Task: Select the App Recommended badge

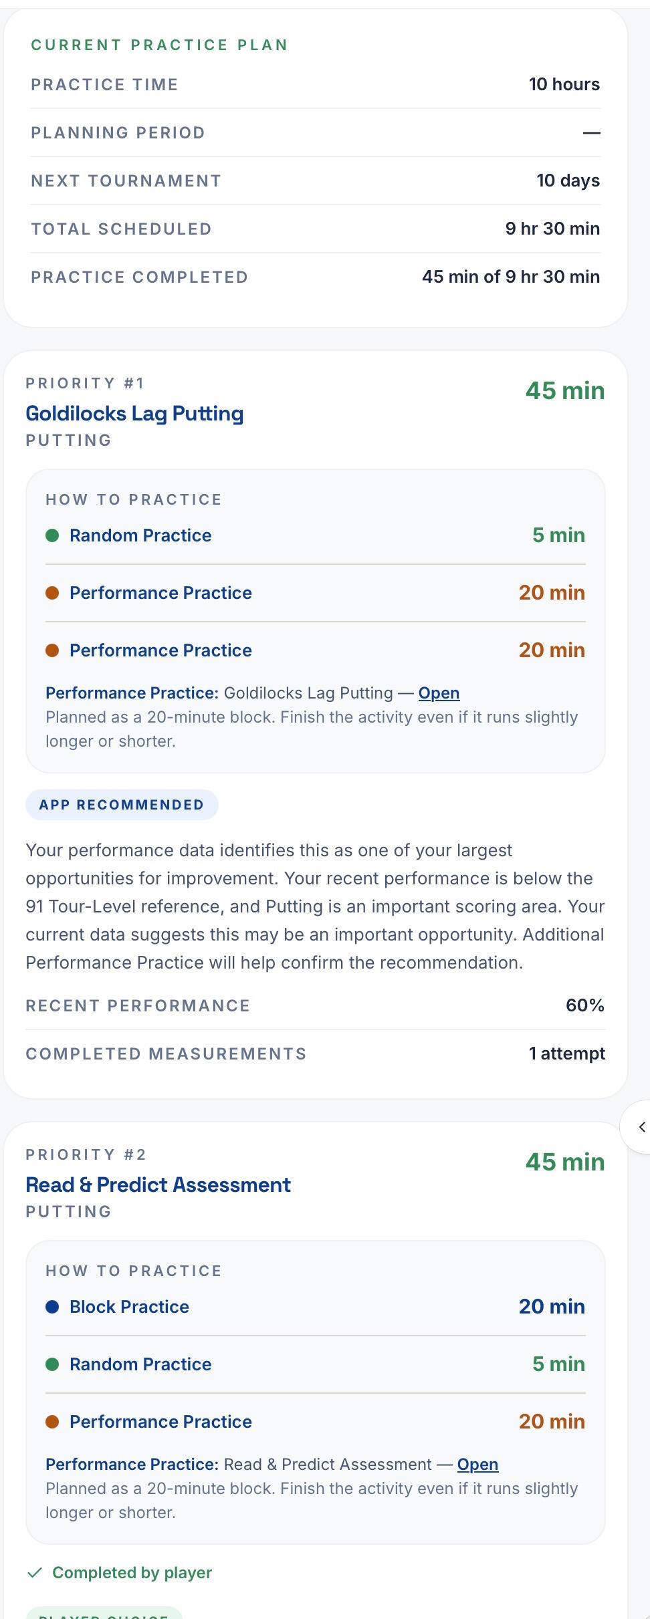Action: (x=122, y=805)
